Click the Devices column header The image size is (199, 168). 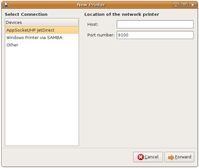click(x=42, y=23)
